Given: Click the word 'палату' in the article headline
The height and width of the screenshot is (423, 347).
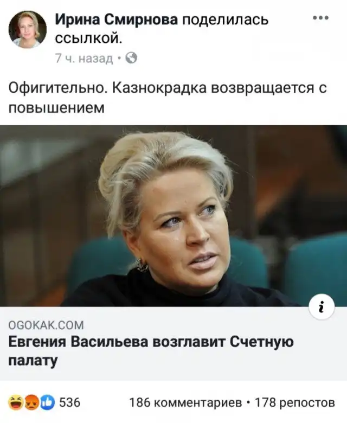Looking at the screenshot, I should tap(33, 361).
